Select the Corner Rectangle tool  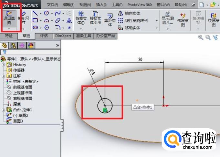click(35, 20)
